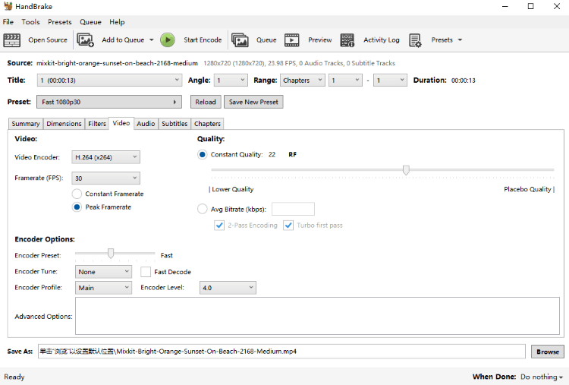Click the duration value 00:00:13
This screenshot has width=569, height=385.
click(x=463, y=80)
